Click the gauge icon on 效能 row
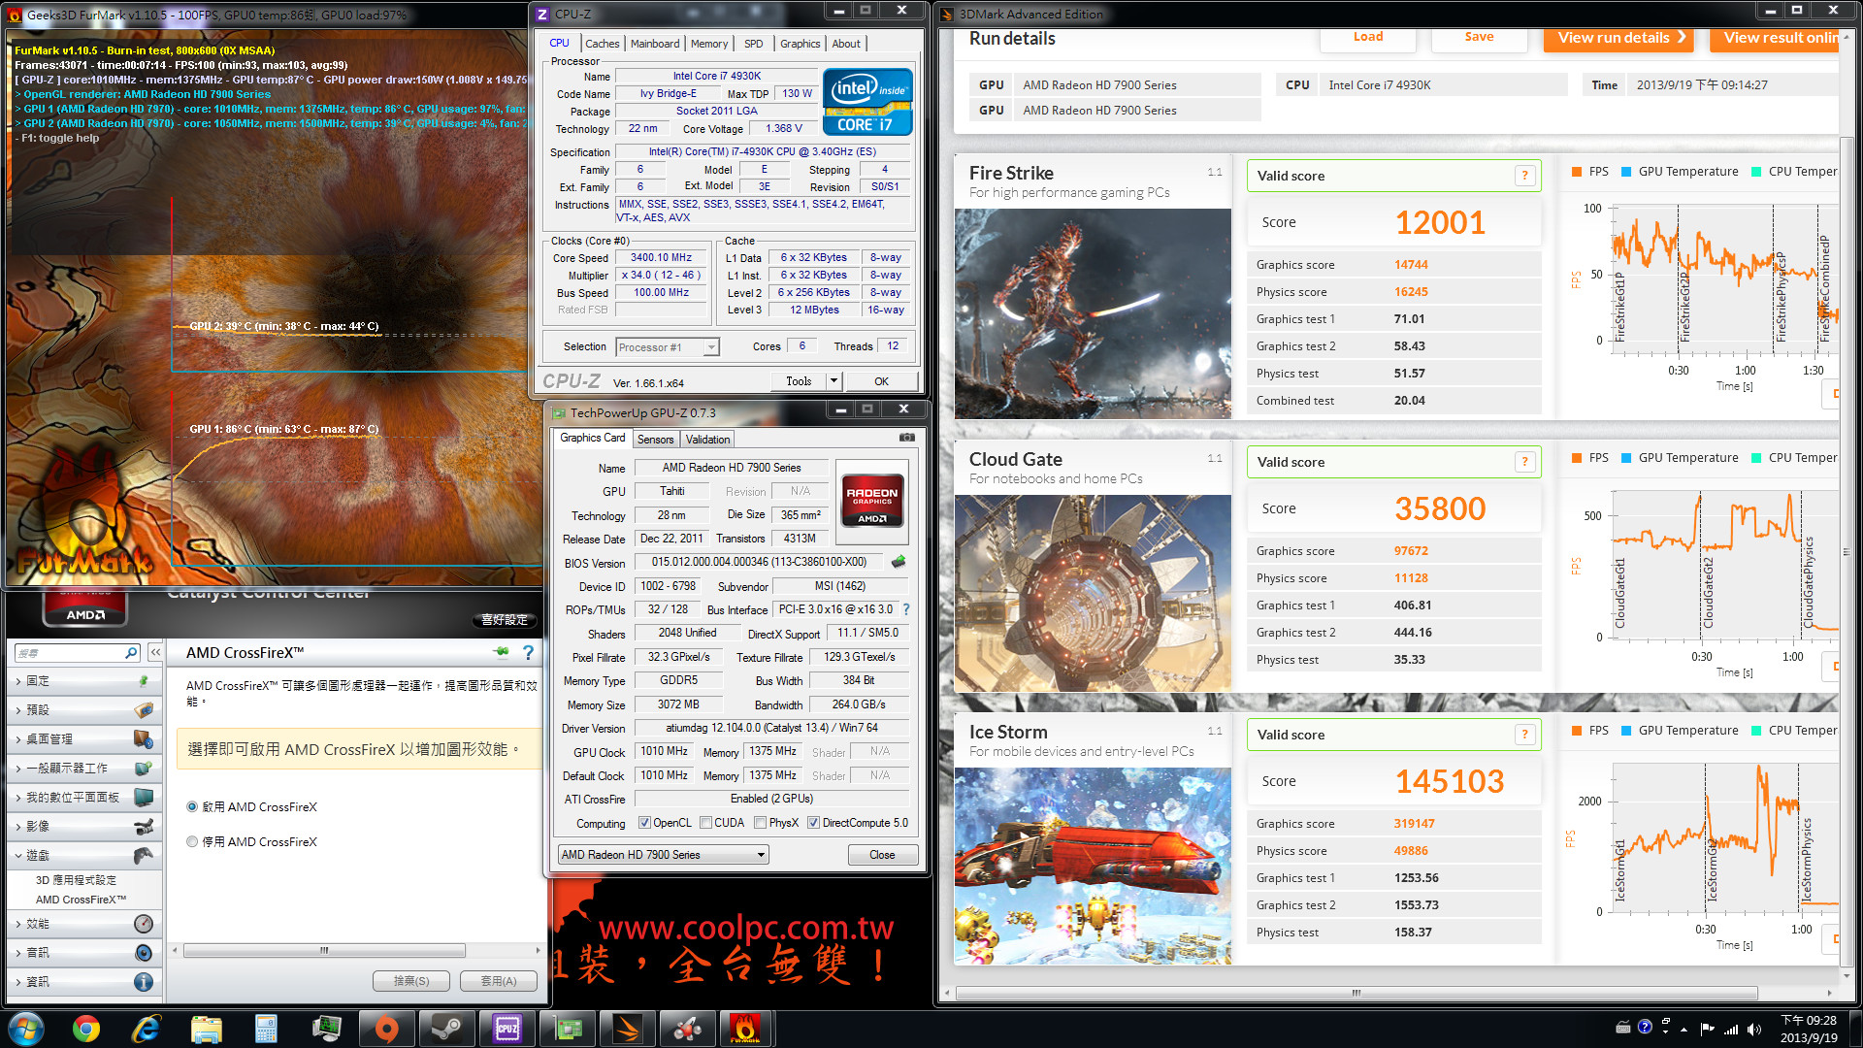The width and height of the screenshot is (1863, 1048). coord(144,923)
